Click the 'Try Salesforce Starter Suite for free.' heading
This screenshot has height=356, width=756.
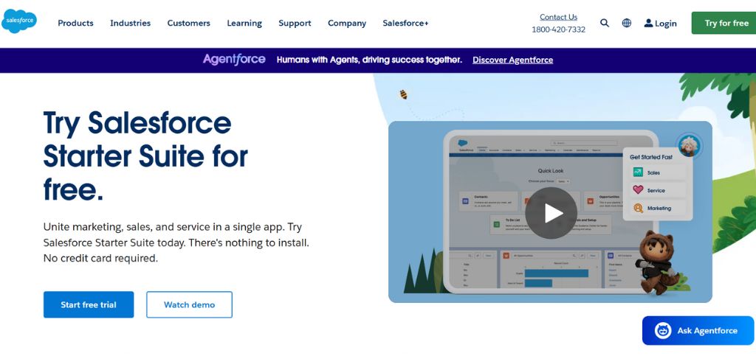[145, 156]
